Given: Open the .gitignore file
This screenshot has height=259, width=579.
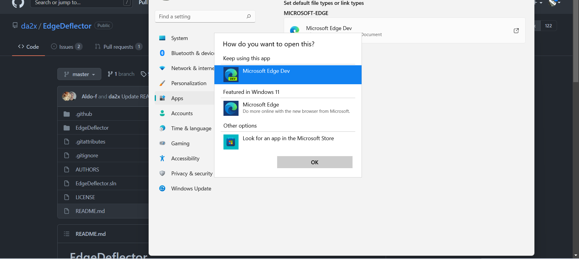Looking at the screenshot, I should pyautogui.click(x=87, y=156).
